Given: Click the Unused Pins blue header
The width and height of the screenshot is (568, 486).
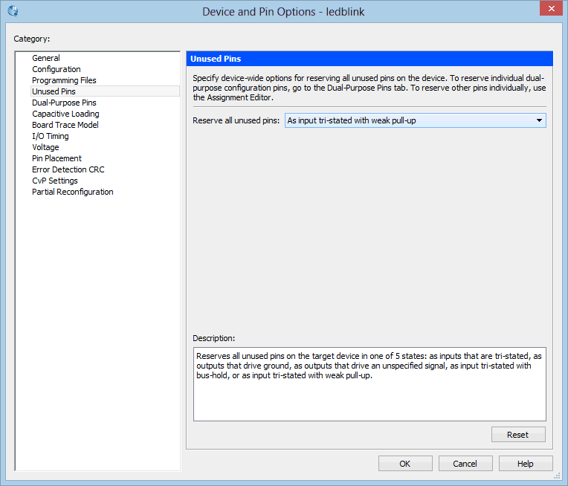Looking at the screenshot, I should [x=369, y=59].
